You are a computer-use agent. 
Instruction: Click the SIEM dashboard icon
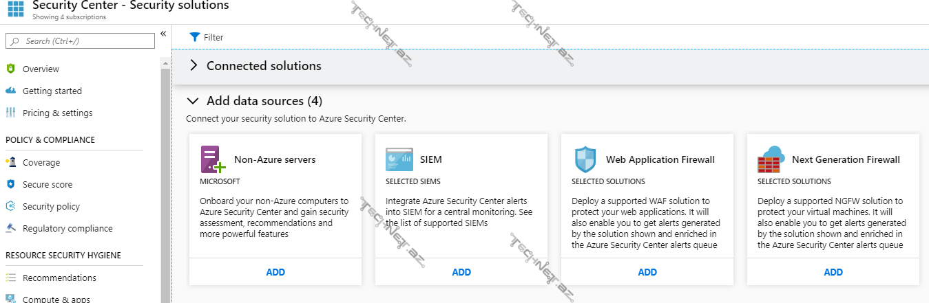click(x=399, y=159)
